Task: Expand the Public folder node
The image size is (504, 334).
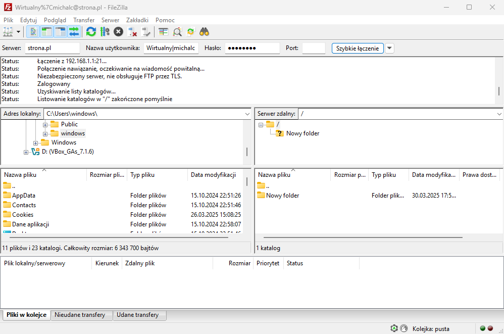Action: [x=45, y=125]
